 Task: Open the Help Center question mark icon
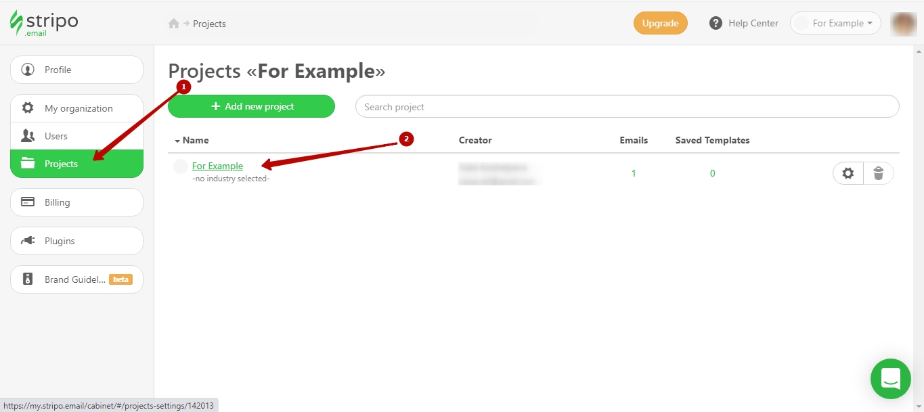(x=716, y=23)
